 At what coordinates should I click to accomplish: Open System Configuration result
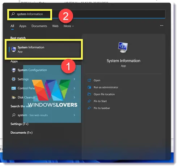point(32,70)
